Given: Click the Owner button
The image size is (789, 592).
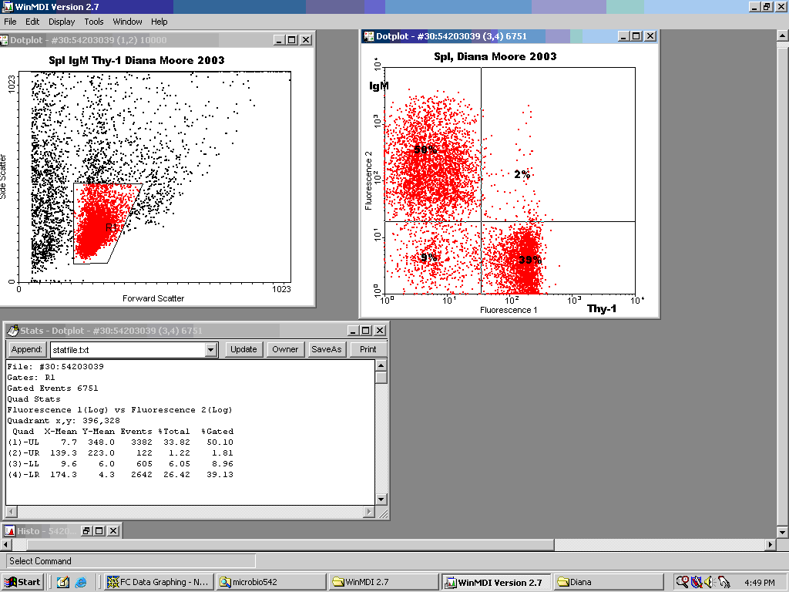Looking at the screenshot, I should click(x=285, y=349).
